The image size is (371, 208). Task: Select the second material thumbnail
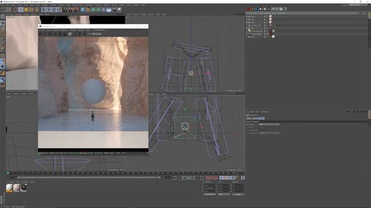click(x=16, y=188)
